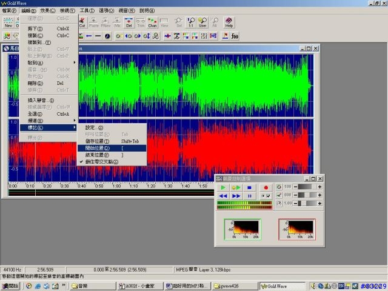Click the New file toolbar icon
The image size is (388, 291).
point(8,22)
